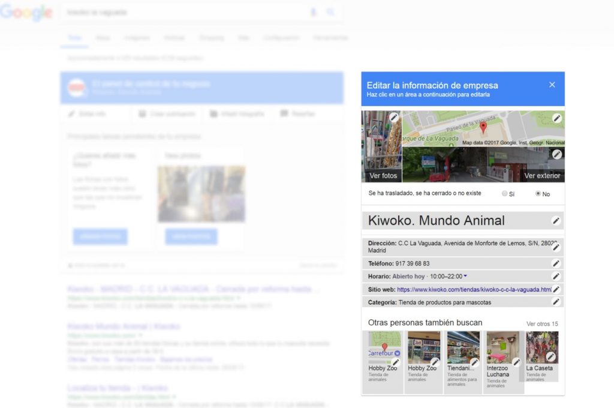Image resolution: width=614 pixels, height=408 pixels.
Task: Click the red map pin marker
Action: point(483,127)
